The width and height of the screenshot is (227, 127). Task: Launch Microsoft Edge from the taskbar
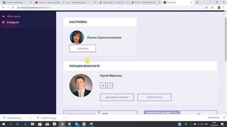25,124
